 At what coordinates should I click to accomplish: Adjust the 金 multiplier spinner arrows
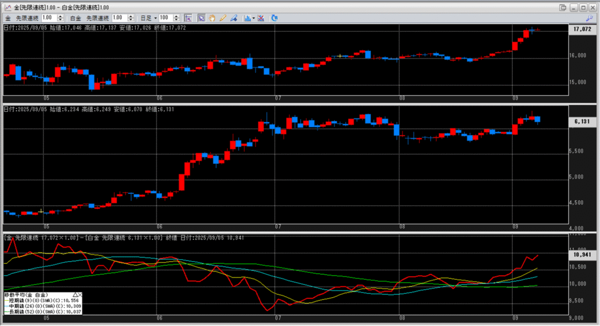pyautogui.click(x=62, y=18)
